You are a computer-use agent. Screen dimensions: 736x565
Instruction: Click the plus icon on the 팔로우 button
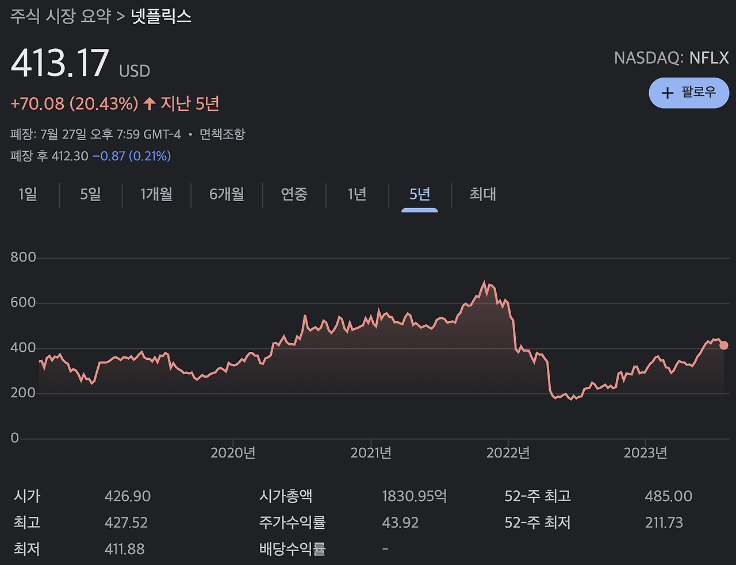668,93
